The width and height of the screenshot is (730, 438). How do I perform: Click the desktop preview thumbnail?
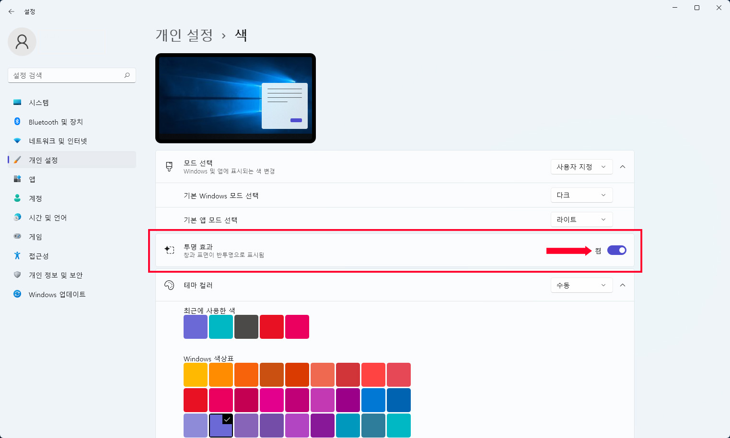tap(235, 98)
